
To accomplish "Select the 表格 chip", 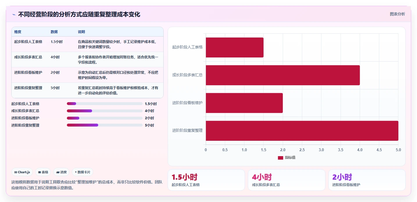I will 43,172.
